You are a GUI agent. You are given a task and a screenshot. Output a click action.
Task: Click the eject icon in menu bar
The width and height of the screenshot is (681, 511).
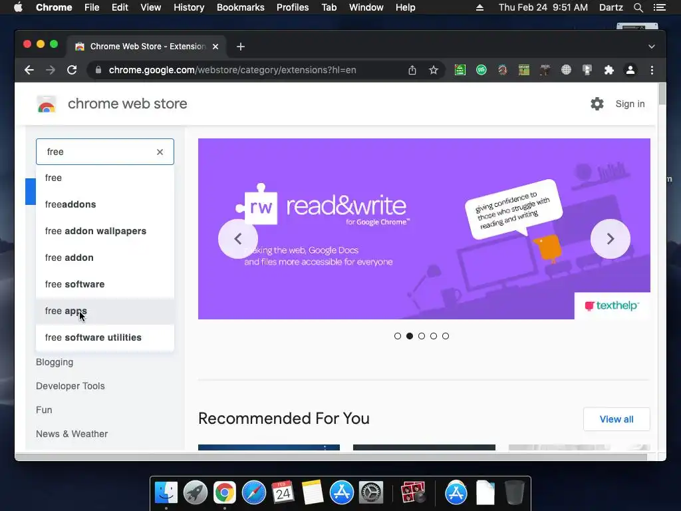coord(479,7)
